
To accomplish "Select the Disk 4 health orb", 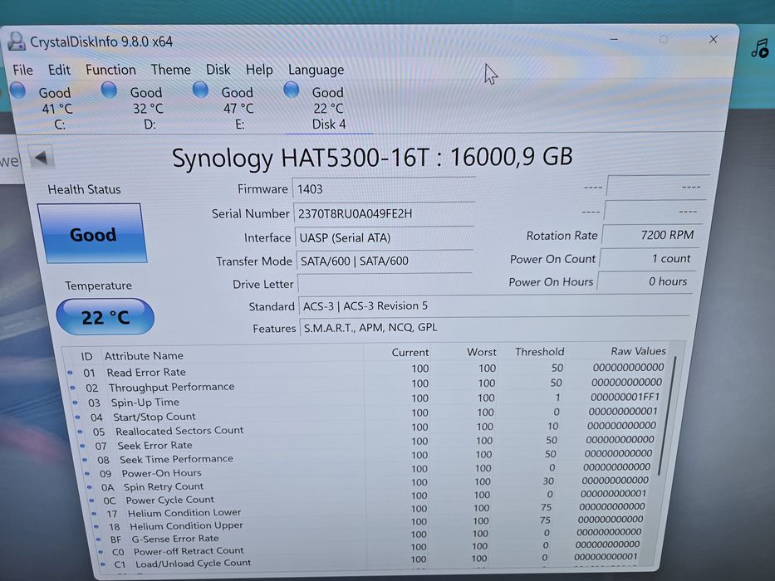I will click(x=291, y=90).
